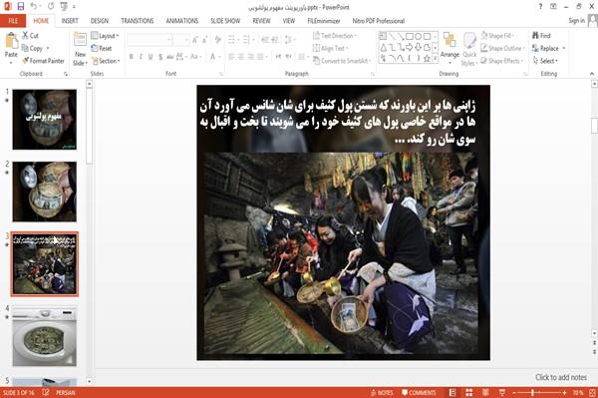Toggle the Comments pane in status bar

(419, 393)
